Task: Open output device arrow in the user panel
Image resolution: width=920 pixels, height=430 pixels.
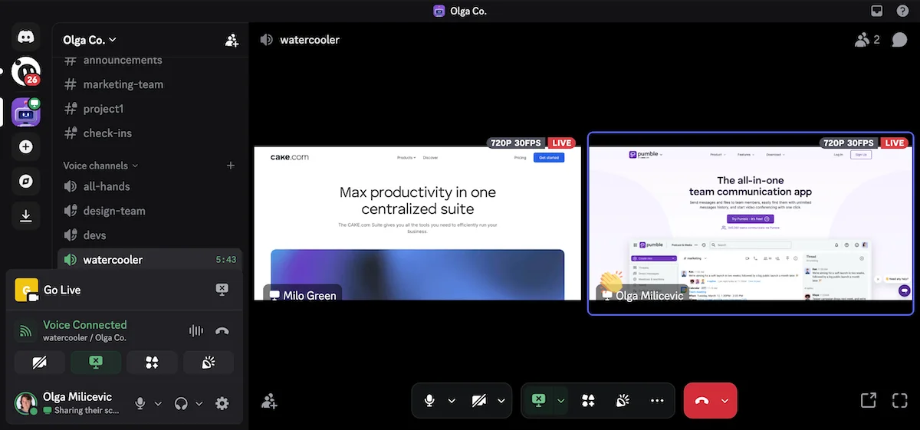Action: [199, 403]
